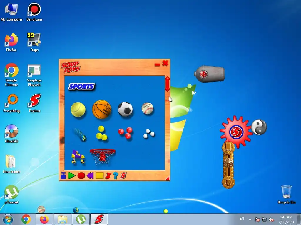Viewport: 301px width, 225px height.
Task: Toggle the red music note sound button
Action: [108, 176]
